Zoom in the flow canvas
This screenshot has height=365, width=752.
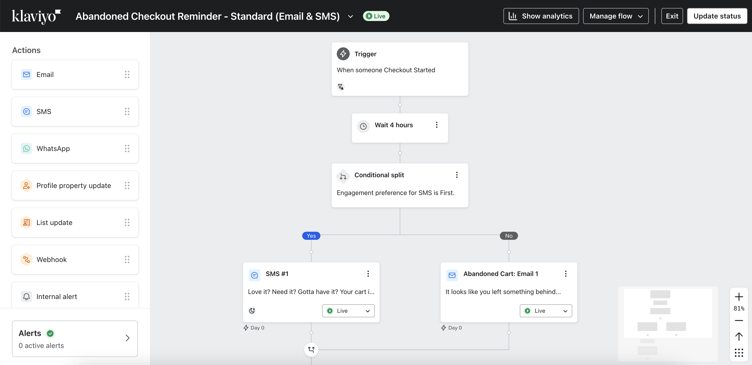739,297
